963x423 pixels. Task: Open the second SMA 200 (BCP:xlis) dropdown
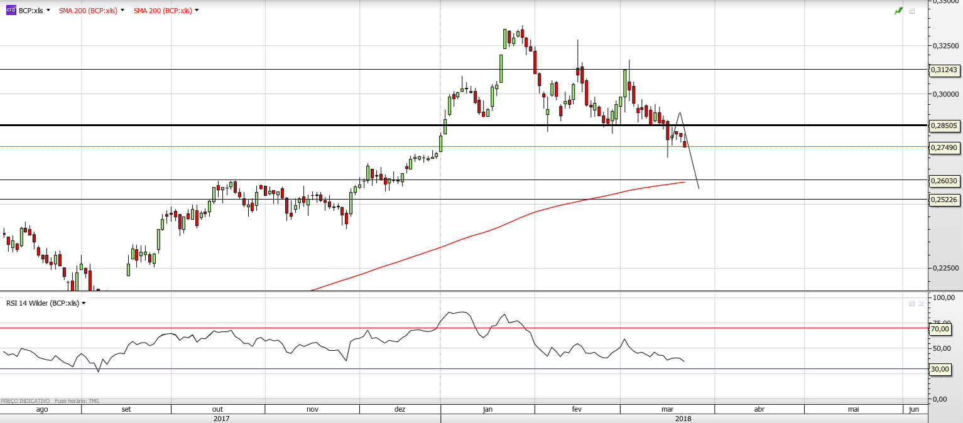click(x=197, y=11)
